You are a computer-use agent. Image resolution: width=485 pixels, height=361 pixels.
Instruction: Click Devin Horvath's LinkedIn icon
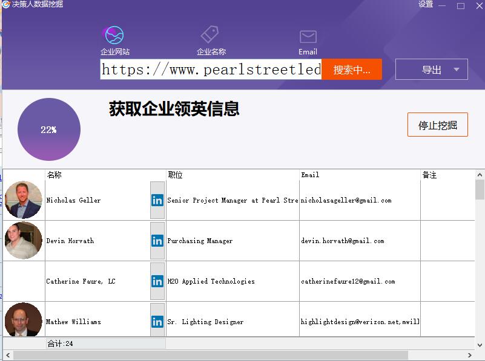[x=157, y=240]
